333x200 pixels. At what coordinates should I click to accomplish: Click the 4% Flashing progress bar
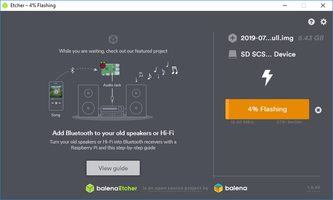267,109
